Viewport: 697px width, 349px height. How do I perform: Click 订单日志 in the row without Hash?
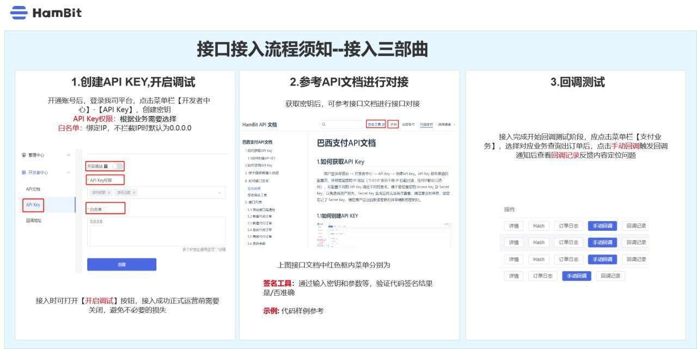[x=542, y=276]
